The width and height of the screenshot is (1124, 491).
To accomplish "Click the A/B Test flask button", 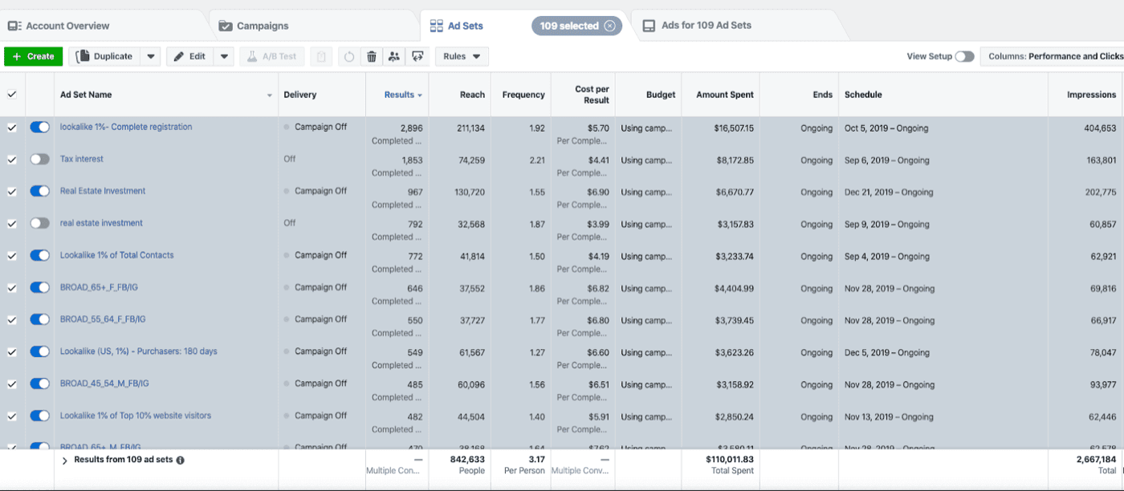I will (x=272, y=57).
